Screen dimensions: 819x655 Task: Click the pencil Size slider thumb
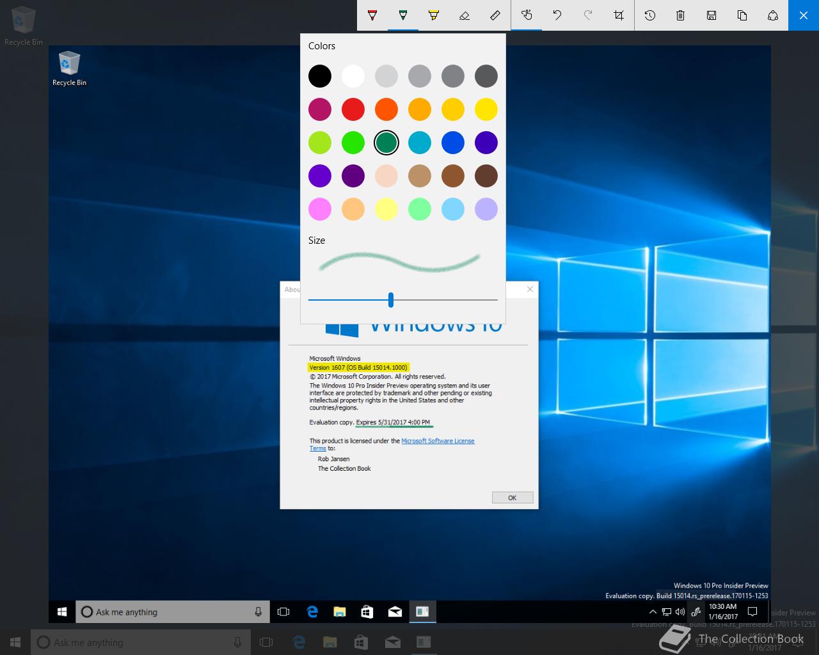[x=391, y=299]
